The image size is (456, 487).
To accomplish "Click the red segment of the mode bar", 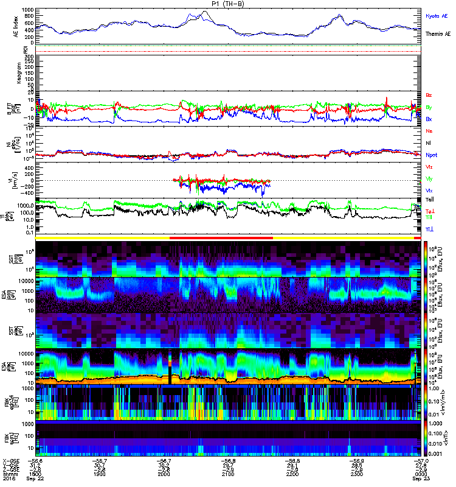I will pyautogui.click(x=221, y=238).
